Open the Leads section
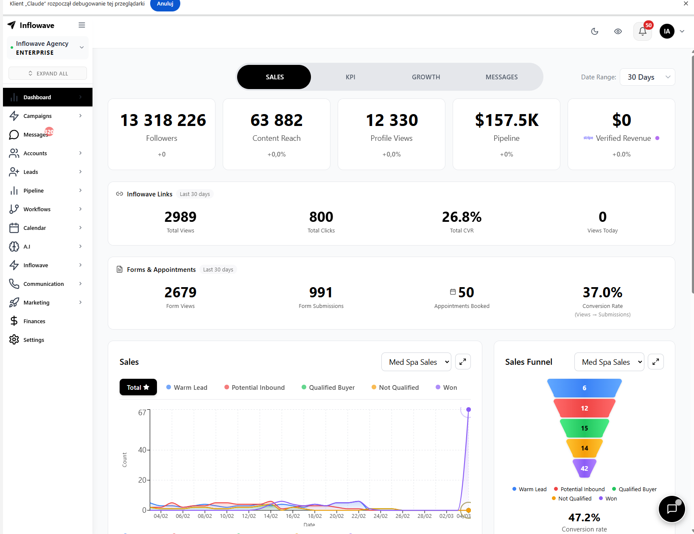This screenshot has width=694, height=534. click(x=30, y=172)
